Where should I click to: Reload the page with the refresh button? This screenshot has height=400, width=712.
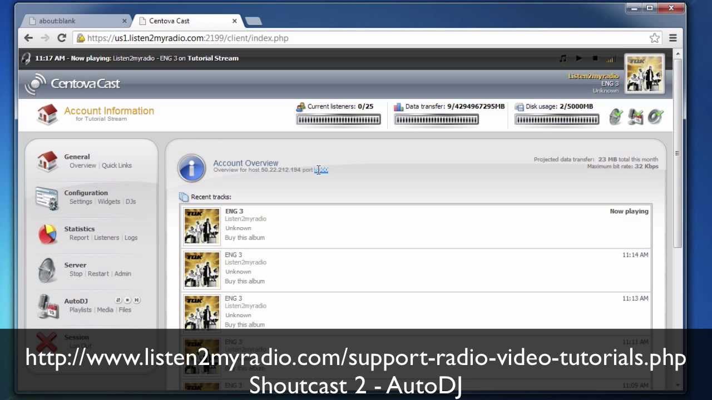coord(62,38)
